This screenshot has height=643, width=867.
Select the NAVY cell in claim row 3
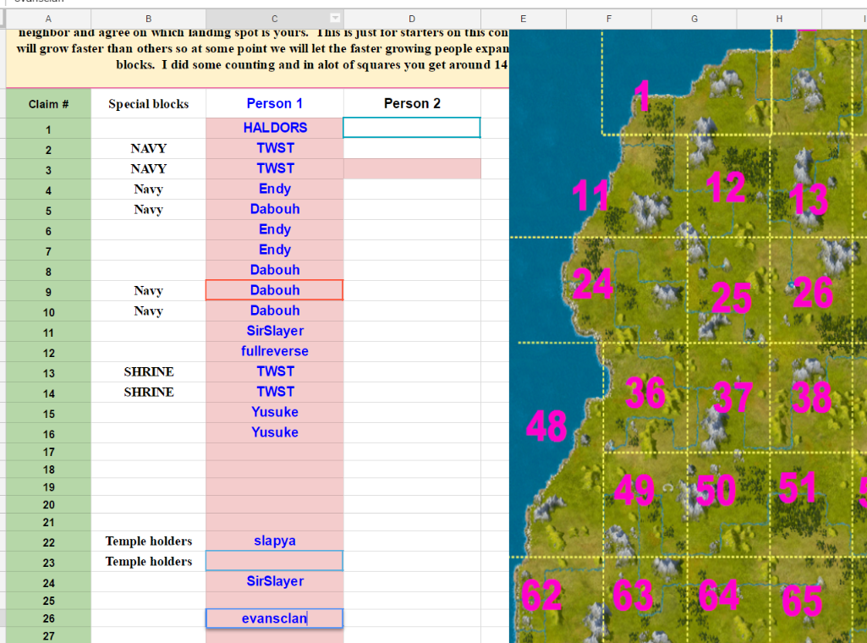point(148,168)
